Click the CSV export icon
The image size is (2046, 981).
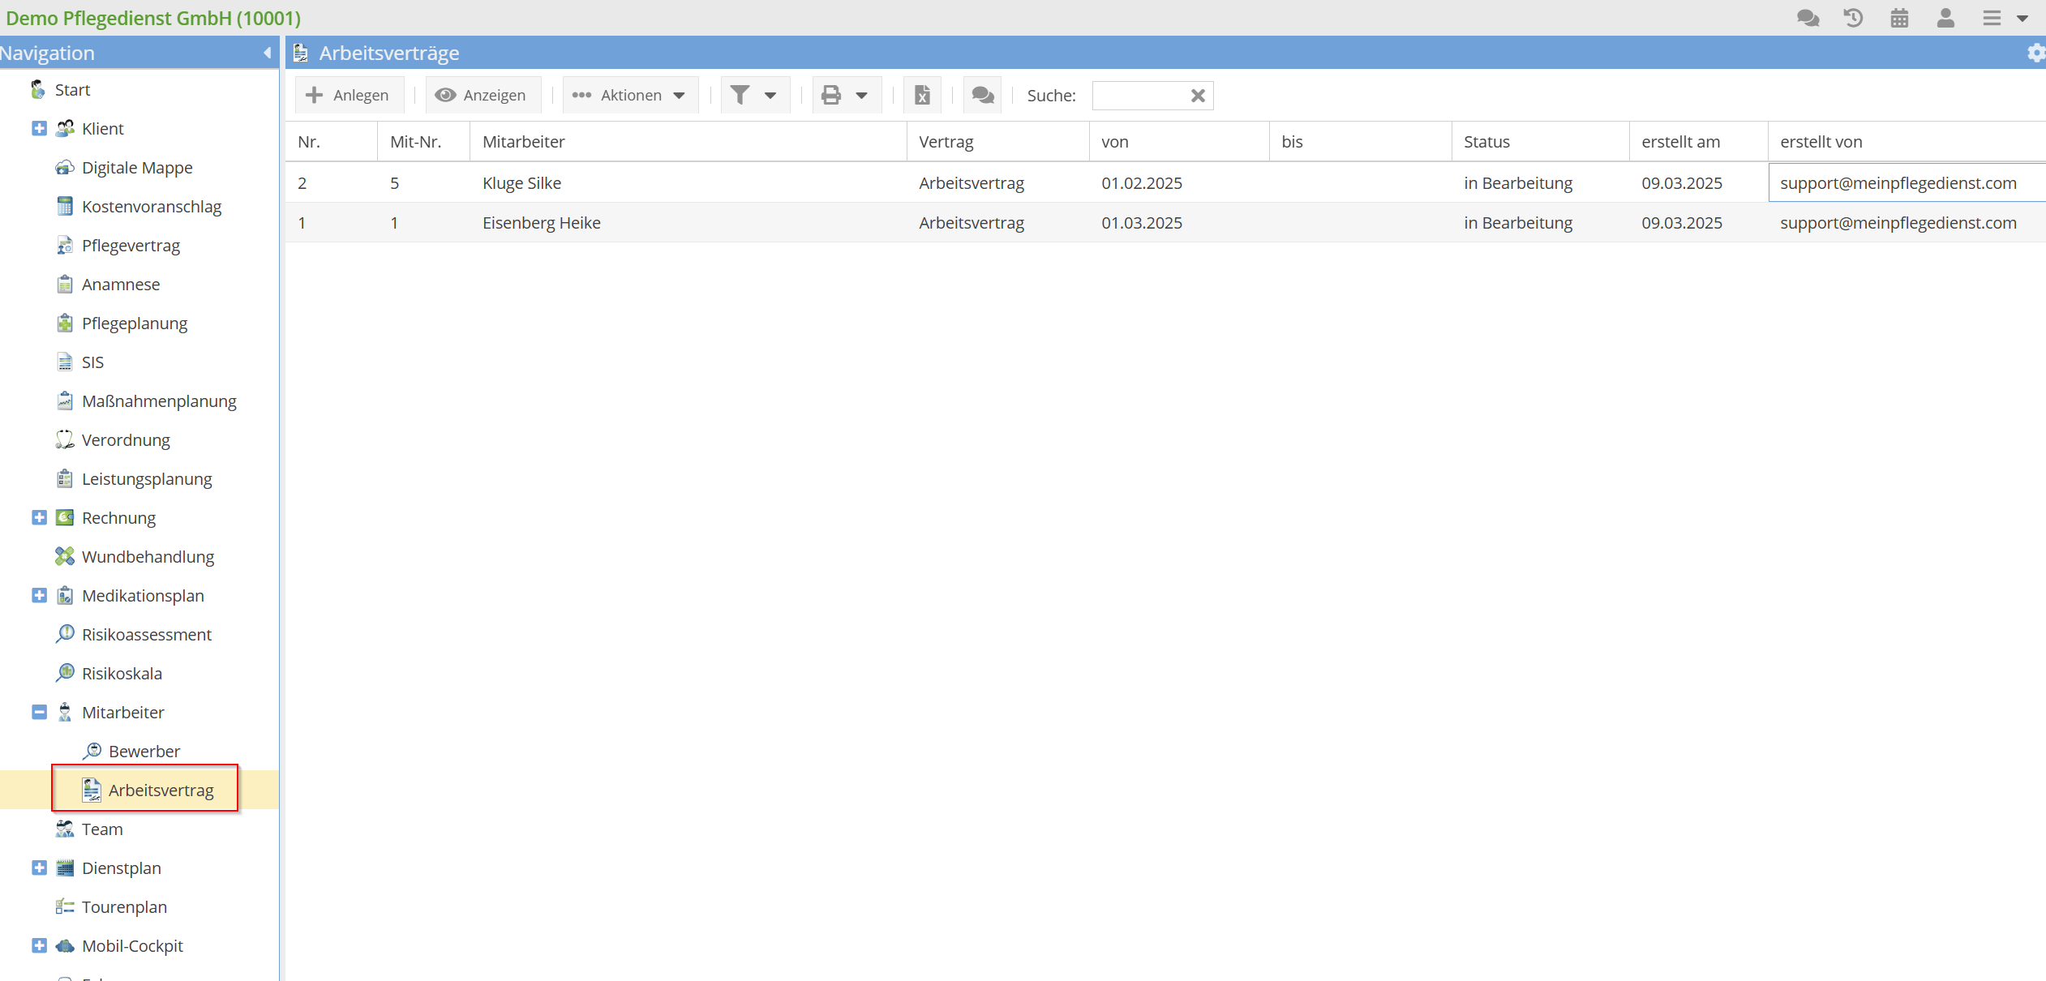click(923, 94)
